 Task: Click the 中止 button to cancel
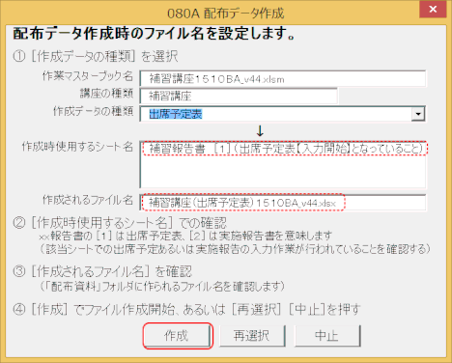[327, 336]
